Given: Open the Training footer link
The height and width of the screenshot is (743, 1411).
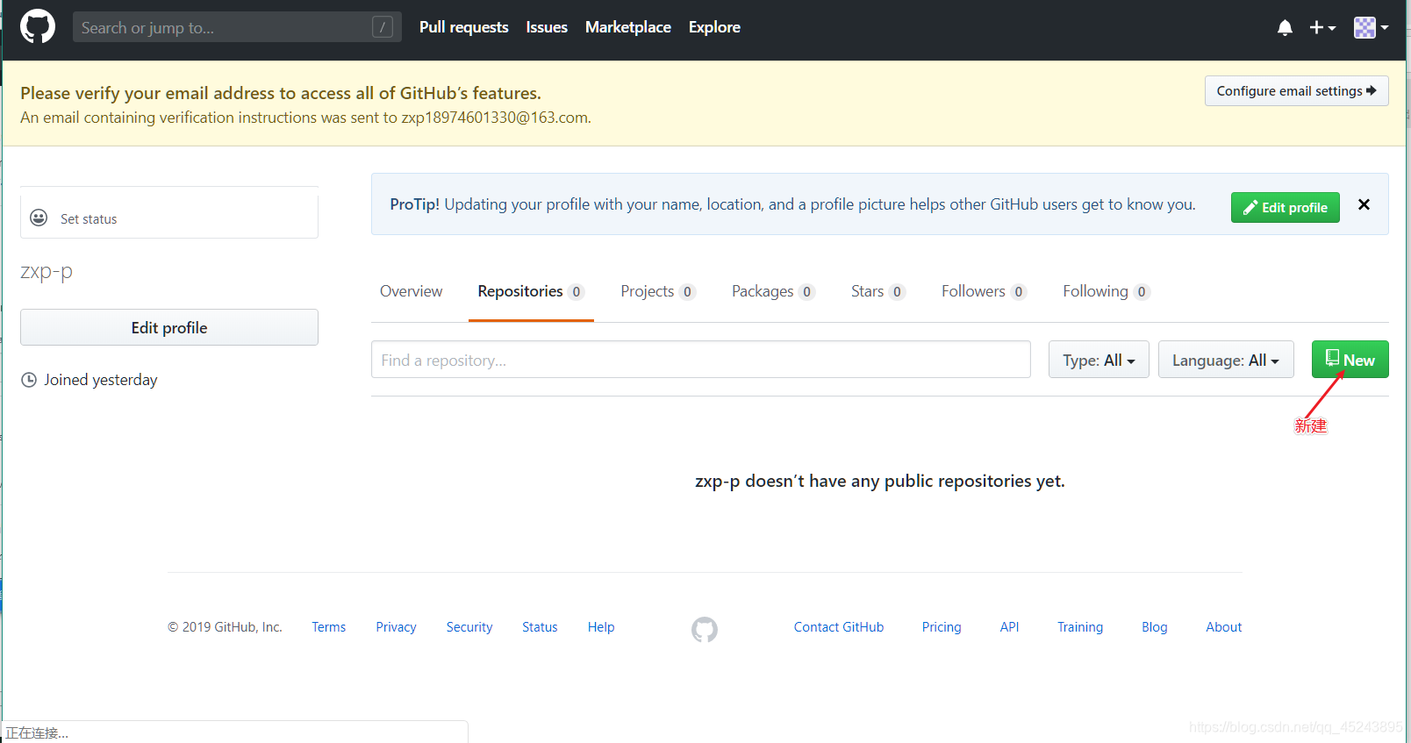Looking at the screenshot, I should click(1080, 627).
